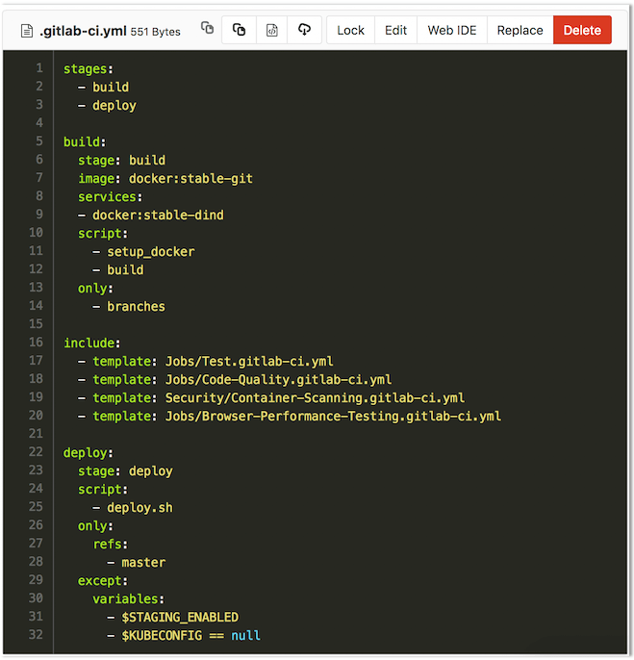This screenshot has height=660, width=634.
Task: Click 'deploy.sh' script entry
Action: (x=139, y=508)
